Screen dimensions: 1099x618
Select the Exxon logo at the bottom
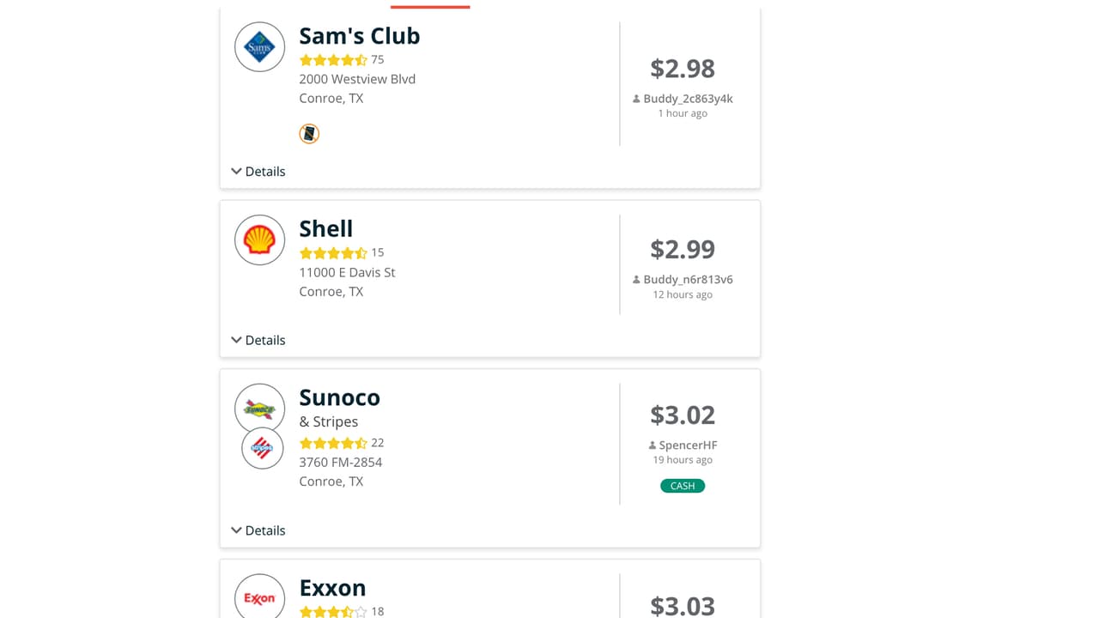pos(259,596)
